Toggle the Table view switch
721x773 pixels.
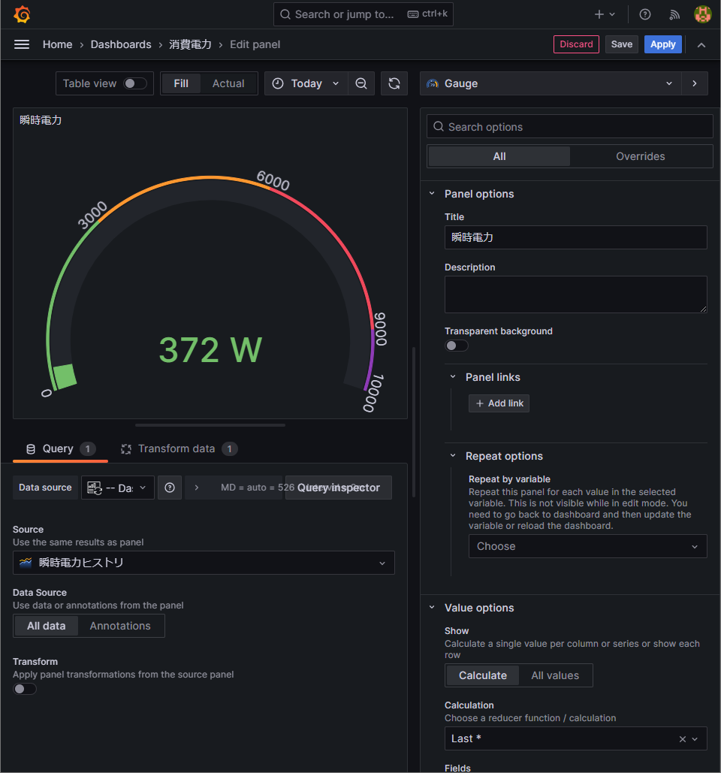[x=135, y=83]
